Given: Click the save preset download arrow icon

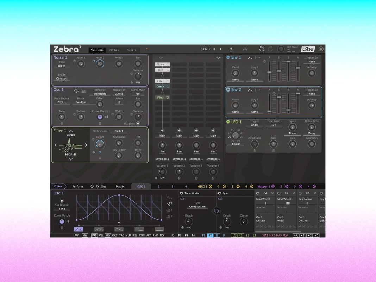Looking at the screenshot, I should (x=231, y=49).
